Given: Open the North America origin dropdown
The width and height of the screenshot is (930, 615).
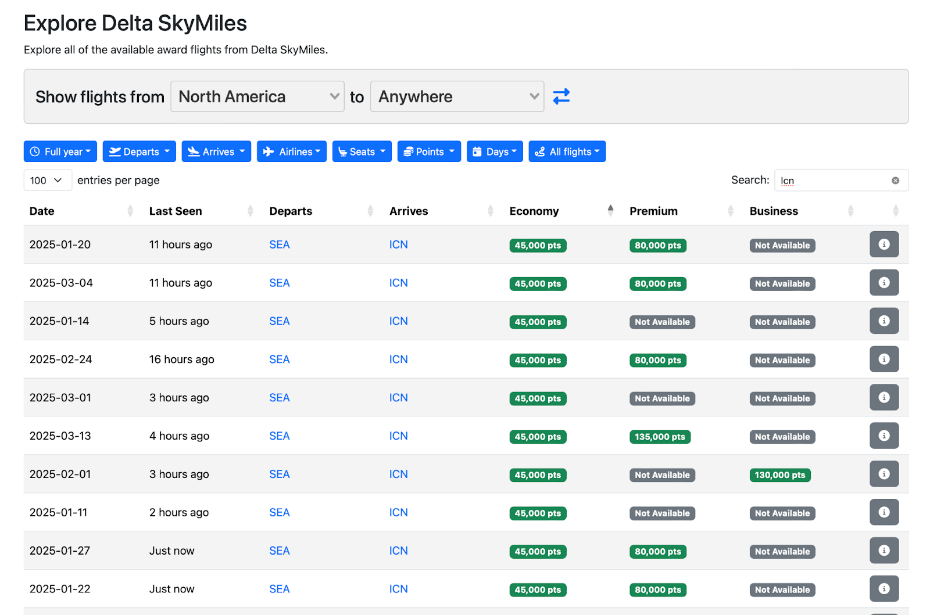Looking at the screenshot, I should (x=257, y=96).
